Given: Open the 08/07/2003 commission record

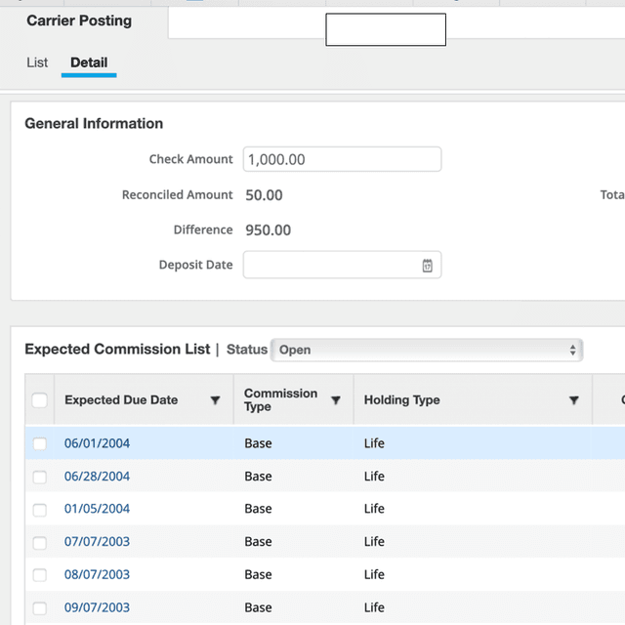Looking at the screenshot, I should pyautogui.click(x=97, y=574).
